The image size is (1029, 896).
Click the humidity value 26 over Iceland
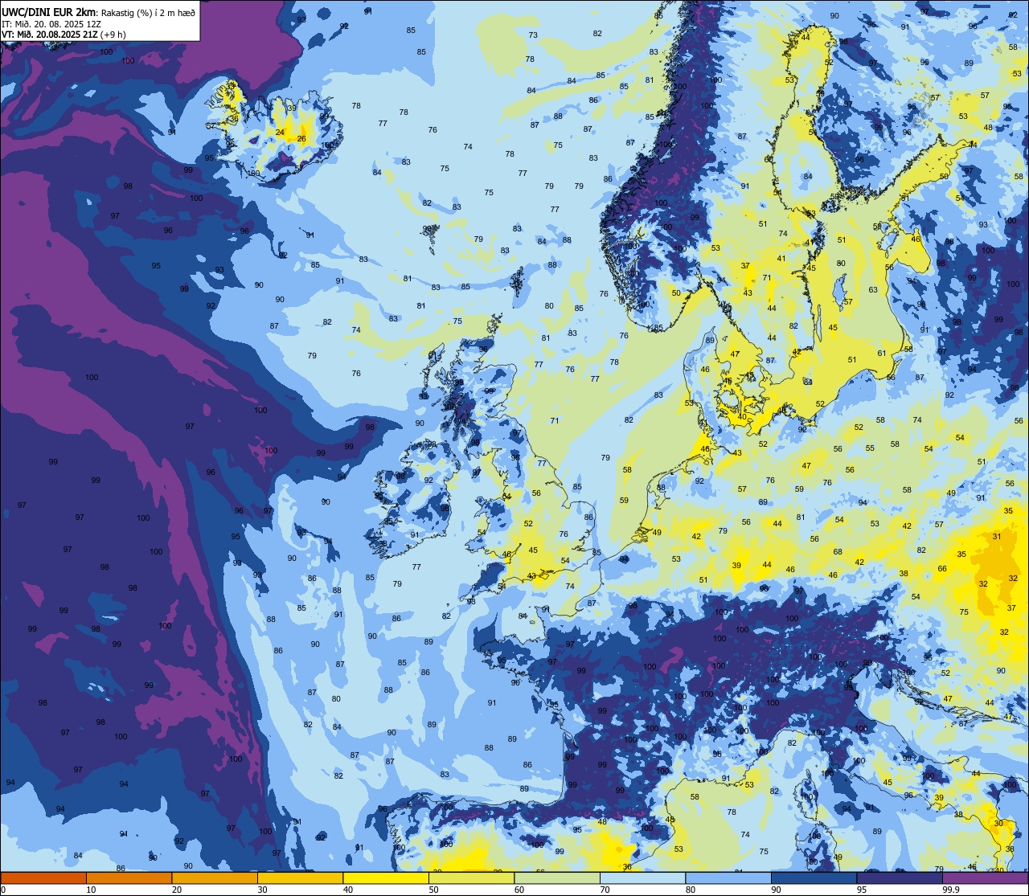coord(301,138)
